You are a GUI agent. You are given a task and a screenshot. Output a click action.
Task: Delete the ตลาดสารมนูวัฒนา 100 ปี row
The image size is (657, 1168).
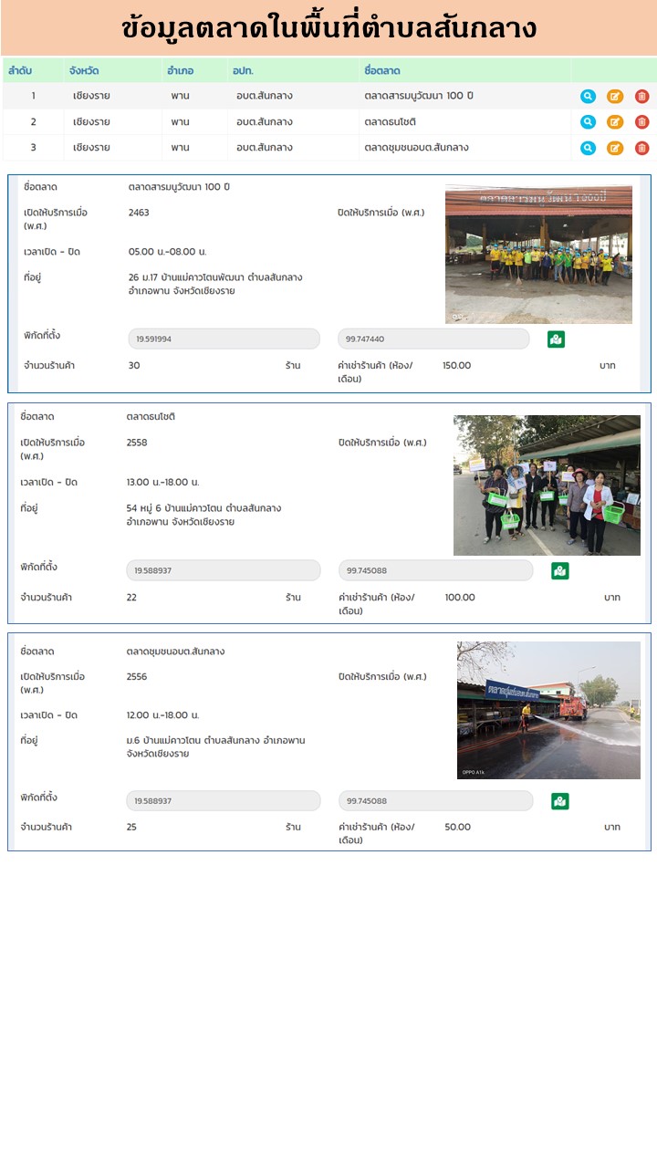tap(641, 96)
